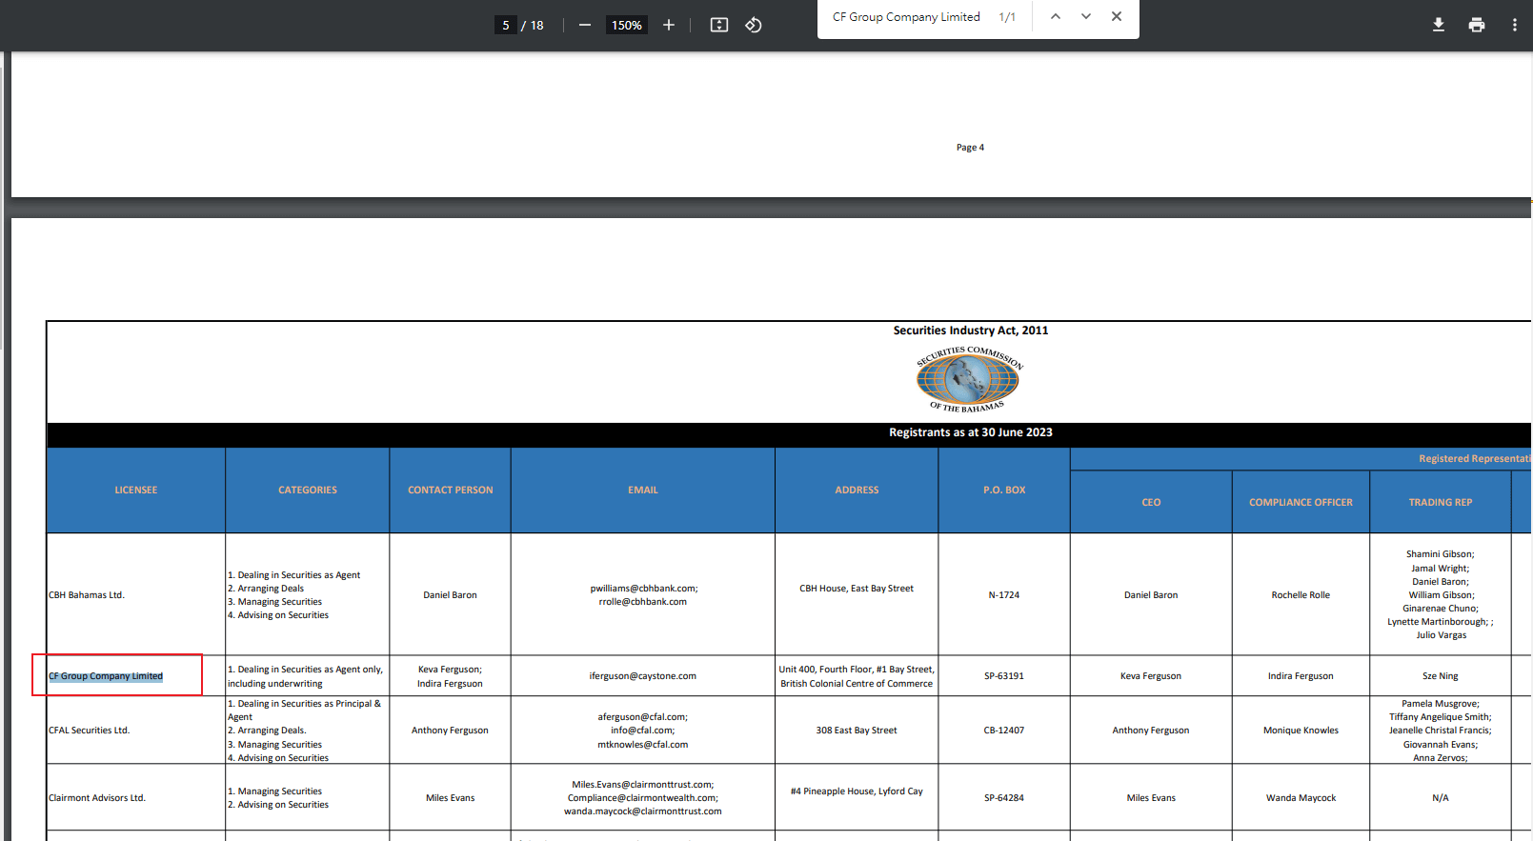The image size is (1533, 841).
Task: Go to next search result
Action: click(1086, 16)
